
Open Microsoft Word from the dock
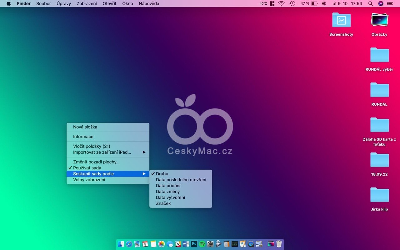(x=186, y=244)
